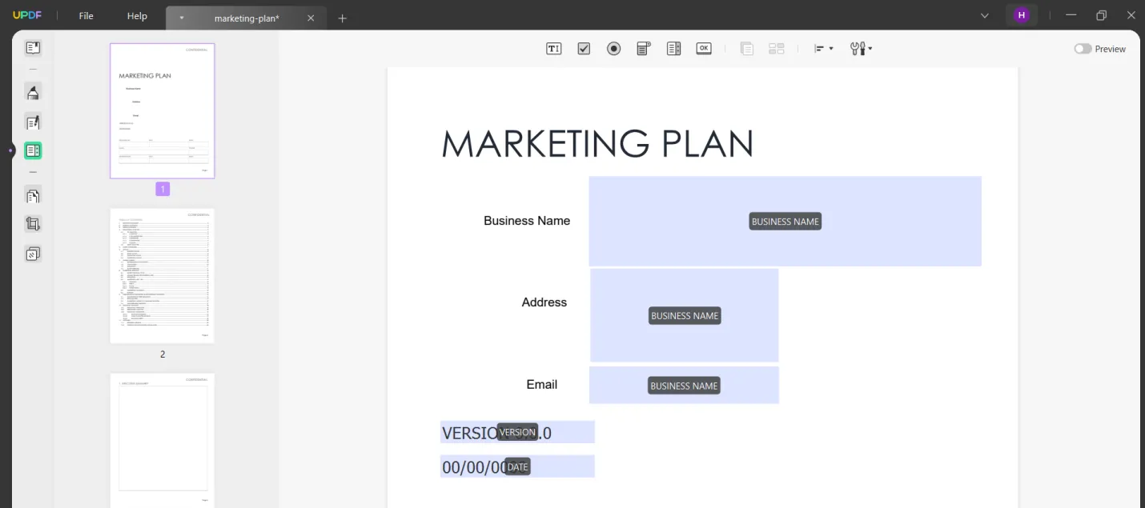1145x508 pixels.
Task: Open the Align fields dropdown
Action: point(823,49)
